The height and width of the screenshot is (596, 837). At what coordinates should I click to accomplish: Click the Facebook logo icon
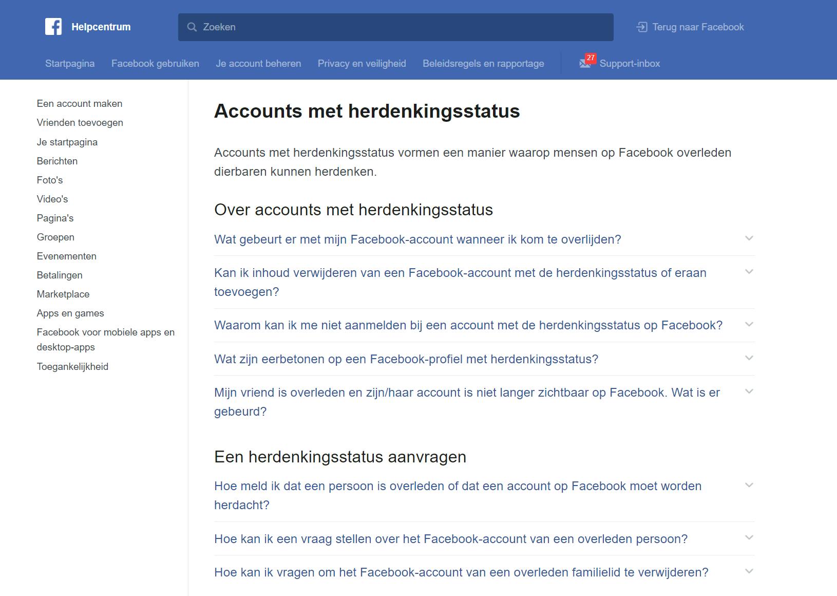53,27
